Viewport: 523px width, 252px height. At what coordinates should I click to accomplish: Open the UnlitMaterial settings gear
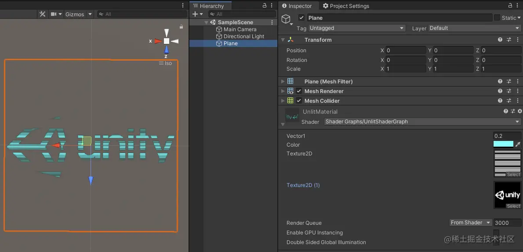[519, 112]
